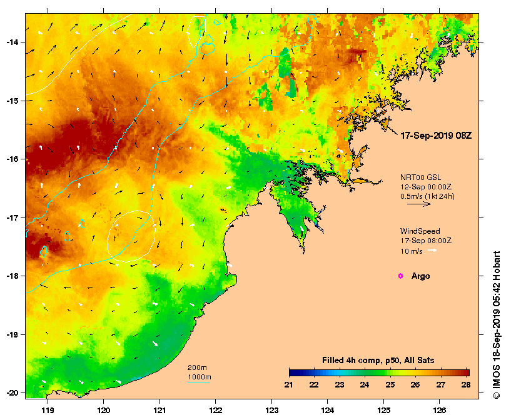The width and height of the screenshot is (506, 420).
Task: Click the latitude label '-20'
Action: point(12,393)
